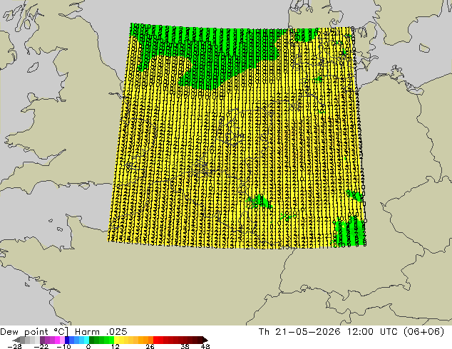Click the '12' legend label

(x=115, y=346)
